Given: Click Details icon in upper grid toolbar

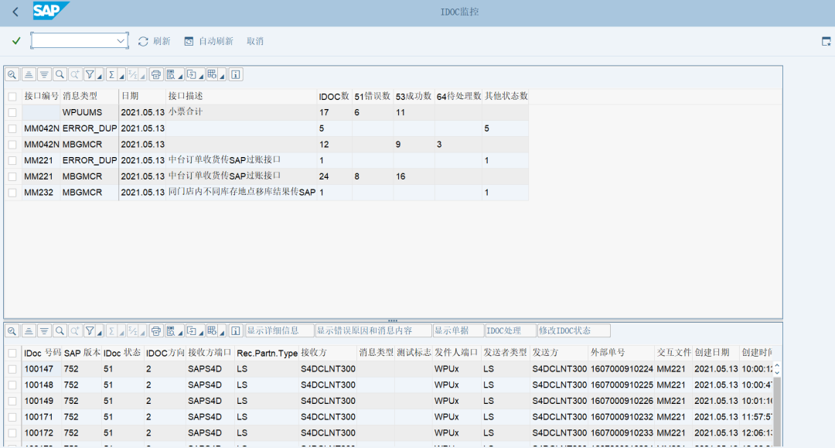Looking at the screenshot, I should (12, 74).
